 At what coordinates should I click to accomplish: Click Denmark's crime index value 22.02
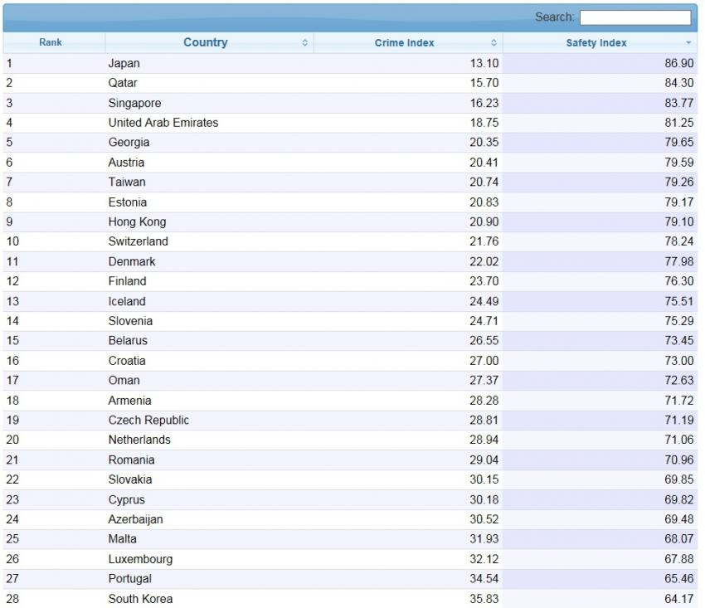(x=484, y=261)
